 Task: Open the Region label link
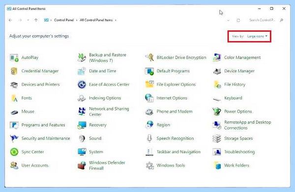click(163, 125)
